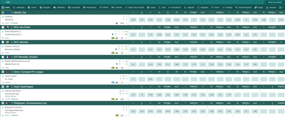The image size is (285, 117).
Task: Pick odds 5.45 on KZ Team
Action: [x=150, y=79]
